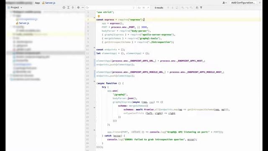Collapse the const endpoints fold marker
This screenshot has width=268, height=151.
coord(94,47)
